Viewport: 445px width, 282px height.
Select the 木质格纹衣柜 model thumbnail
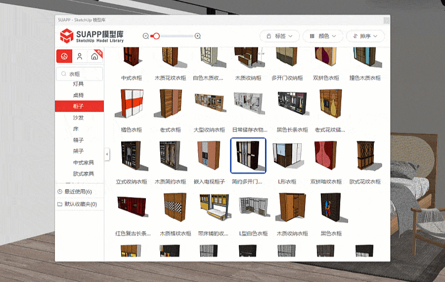coord(174,207)
